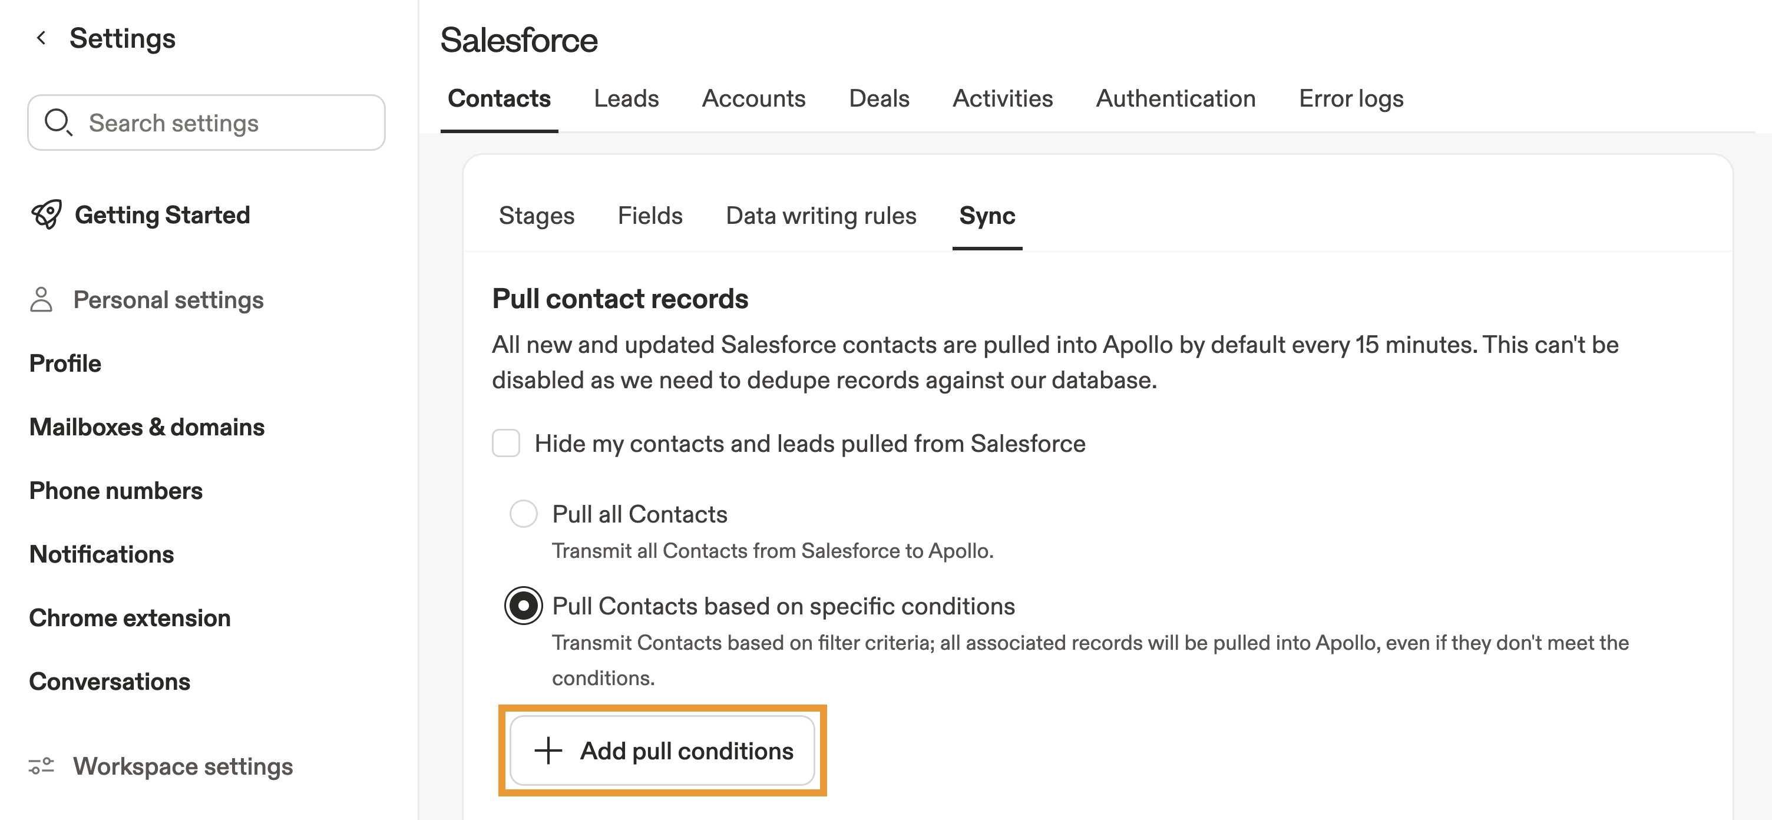
Task: Switch to the Stages sub-tab
Action: point(537,216)
